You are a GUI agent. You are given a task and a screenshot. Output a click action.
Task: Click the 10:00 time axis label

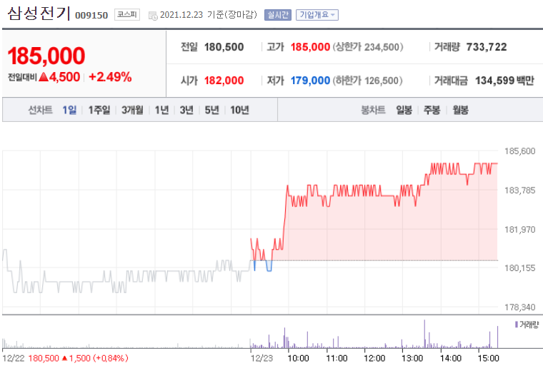click(298, 358)
